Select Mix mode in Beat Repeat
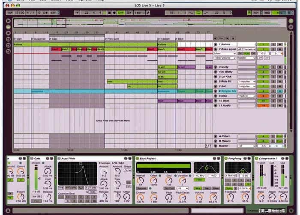The image size is (300, 215). pyautogui.click(x=198, y=188)
